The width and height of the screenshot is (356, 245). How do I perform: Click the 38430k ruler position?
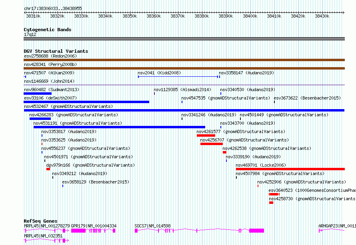pos(322,16)
